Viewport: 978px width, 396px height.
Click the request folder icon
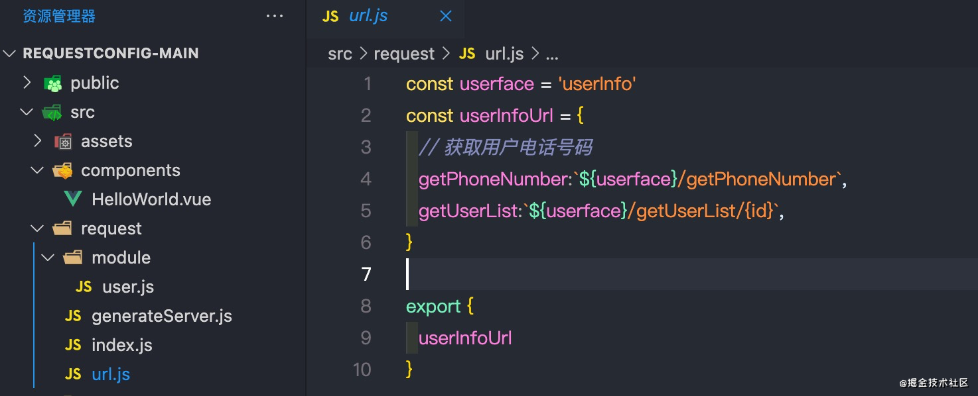pos(62,229)
